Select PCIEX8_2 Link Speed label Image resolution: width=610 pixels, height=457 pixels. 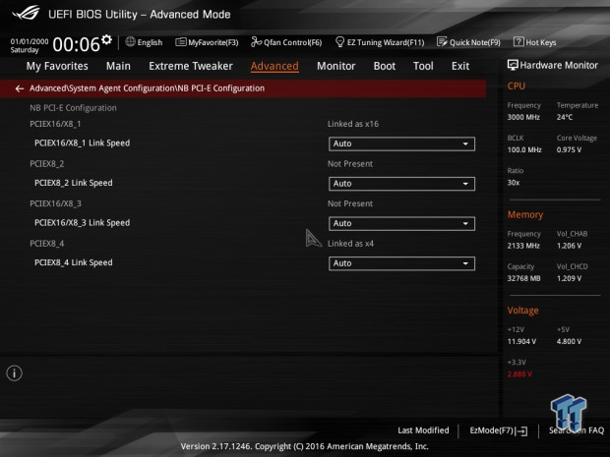74,183
